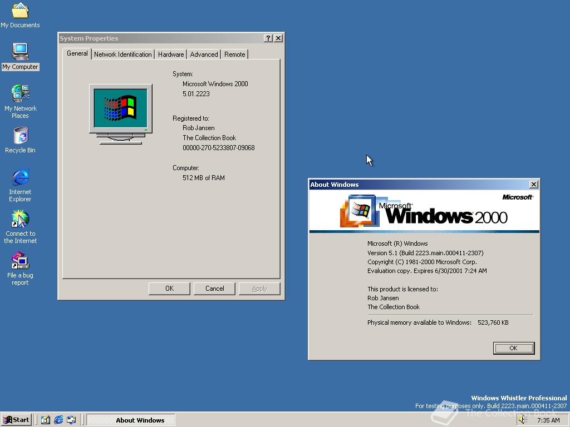
Task: Click 'This product is licensed to:' text
Action: [402, 289]
